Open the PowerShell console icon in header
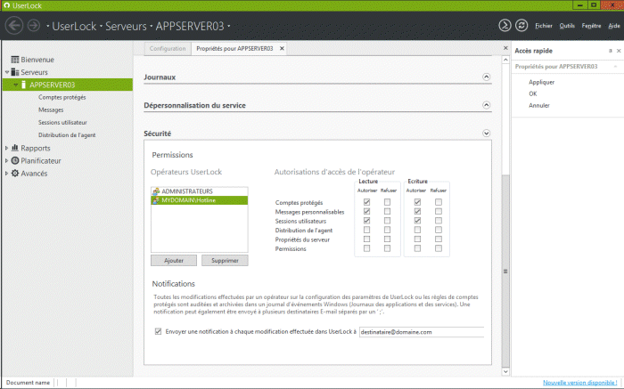 click(505, 26)
